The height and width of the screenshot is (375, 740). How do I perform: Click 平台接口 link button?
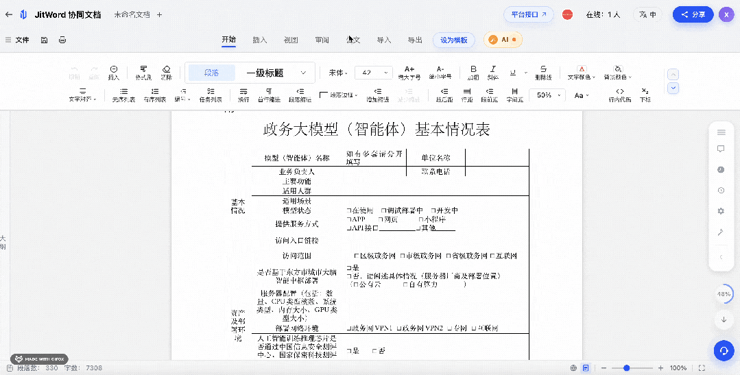coord(529,14)
